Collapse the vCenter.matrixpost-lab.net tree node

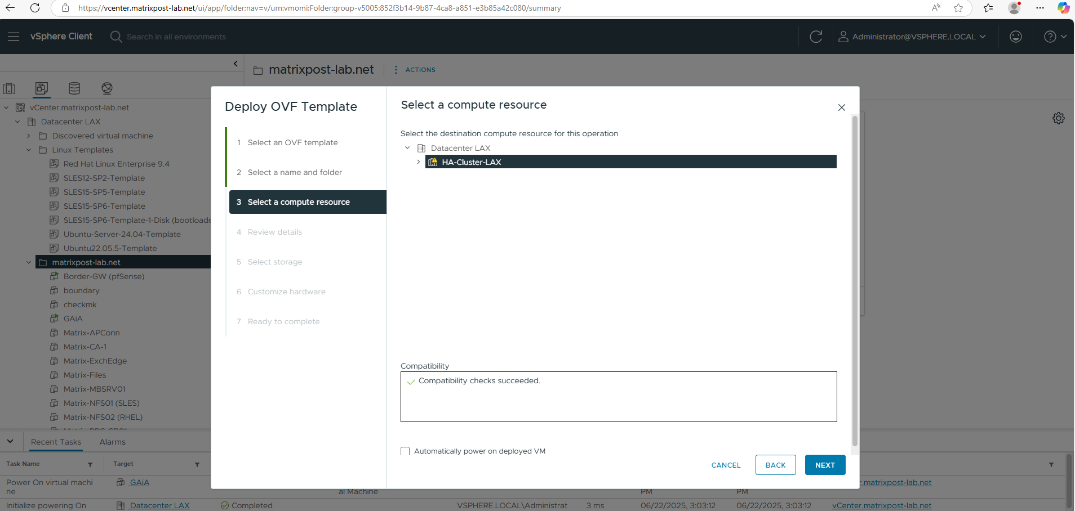pos(6,107)
